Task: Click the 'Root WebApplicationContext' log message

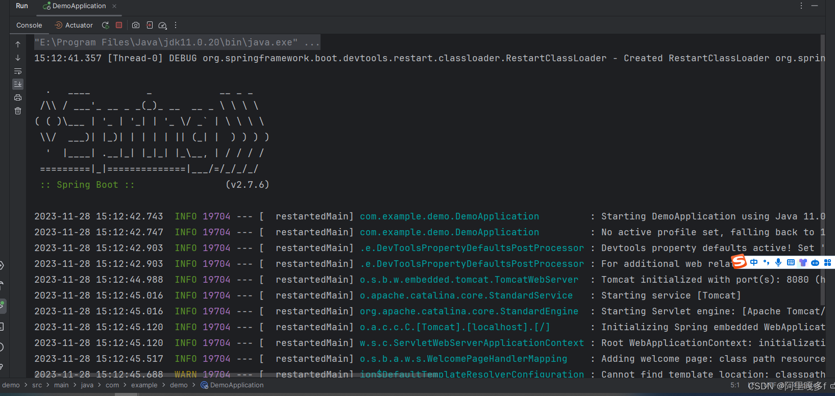Action: (713, 343)
